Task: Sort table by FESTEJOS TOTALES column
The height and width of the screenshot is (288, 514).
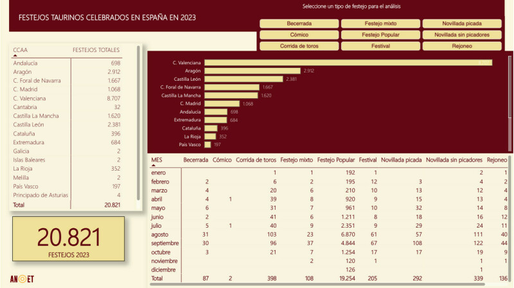Action: pyautogui.click(x=96, y=49)
